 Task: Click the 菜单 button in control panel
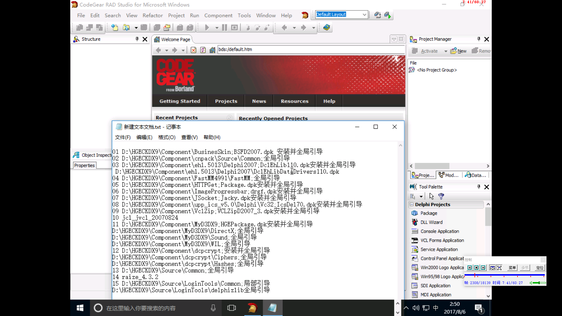click(512, 268)
